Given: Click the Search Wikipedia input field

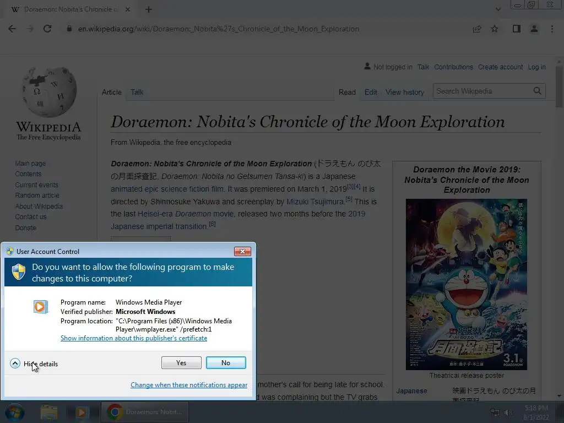Looking at the screenshot, I should pos(482,91).
